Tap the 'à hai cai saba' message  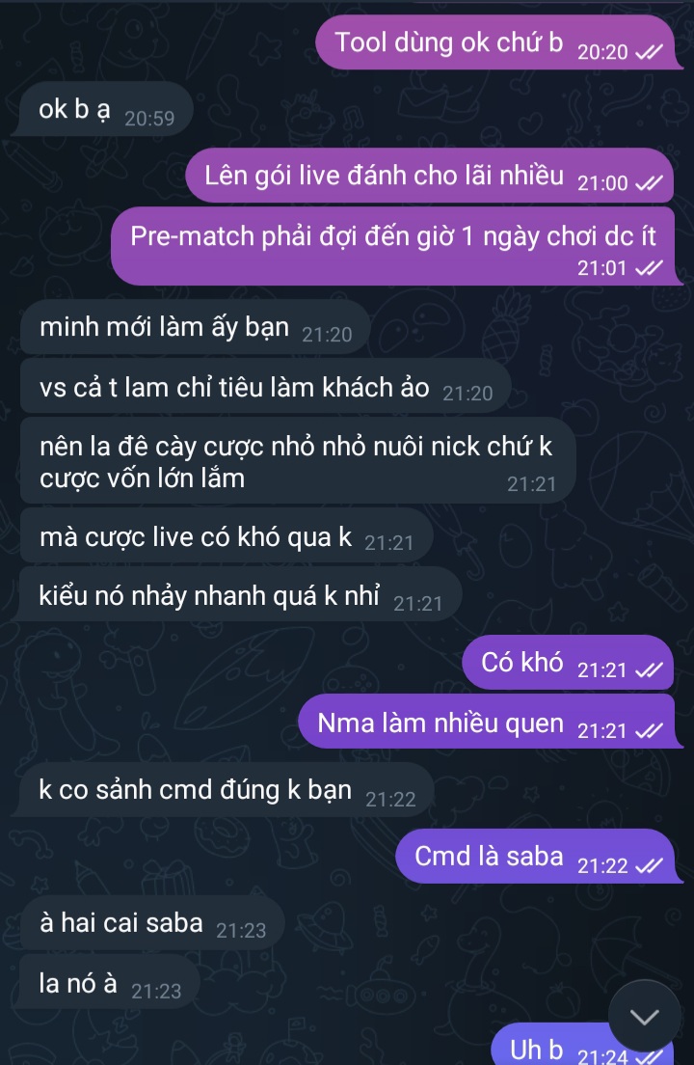tap(152, 923)
